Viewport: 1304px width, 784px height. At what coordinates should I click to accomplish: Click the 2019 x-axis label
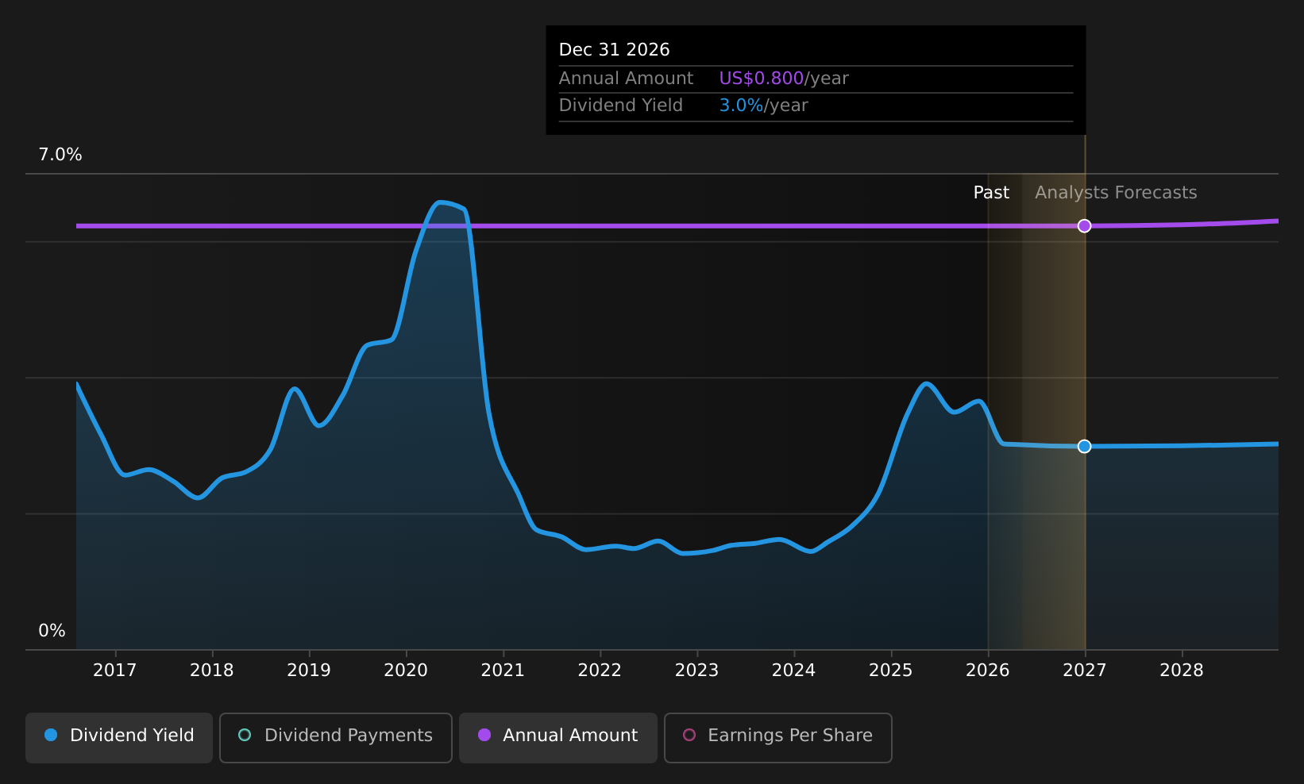click(x=309, y=671)
